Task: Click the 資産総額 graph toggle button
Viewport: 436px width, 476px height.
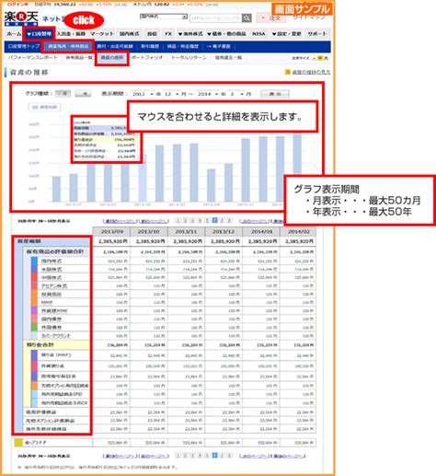Action: pyautogui.click(x=45, y=107)
